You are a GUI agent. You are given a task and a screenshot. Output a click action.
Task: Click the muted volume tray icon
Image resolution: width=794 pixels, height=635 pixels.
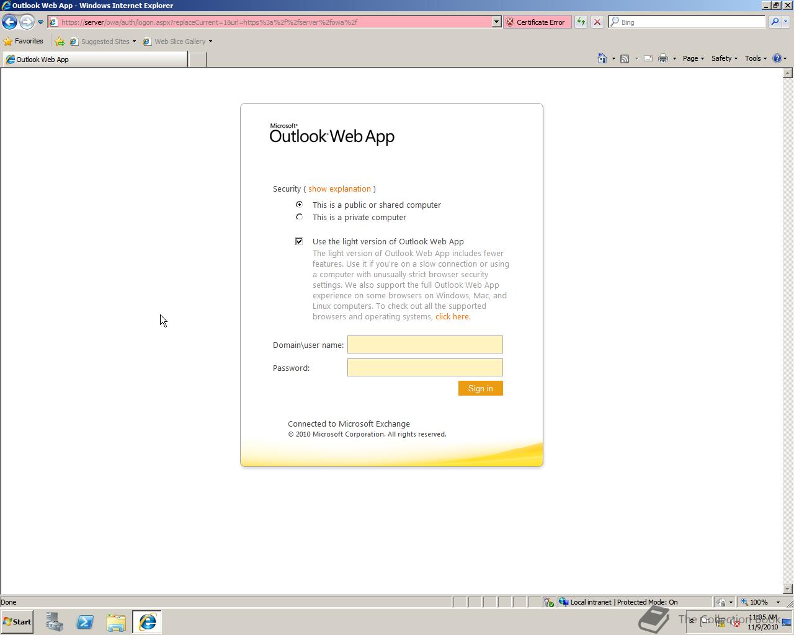point(735,622)
